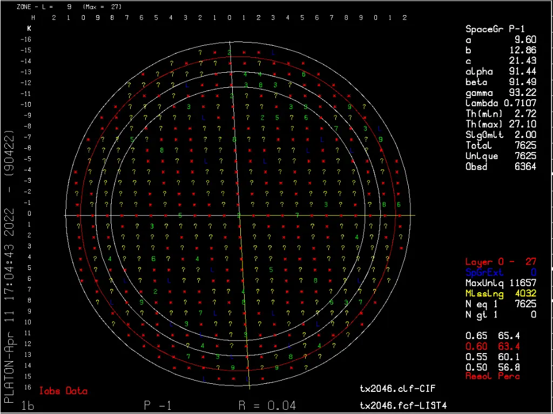The image size is (553, 414).
Task: Click the Th(max) value 27.10
Action: pyautogui.click(x=523, y=125)
